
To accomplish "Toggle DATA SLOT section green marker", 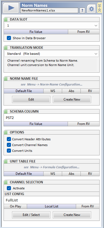I will (5, 19).
